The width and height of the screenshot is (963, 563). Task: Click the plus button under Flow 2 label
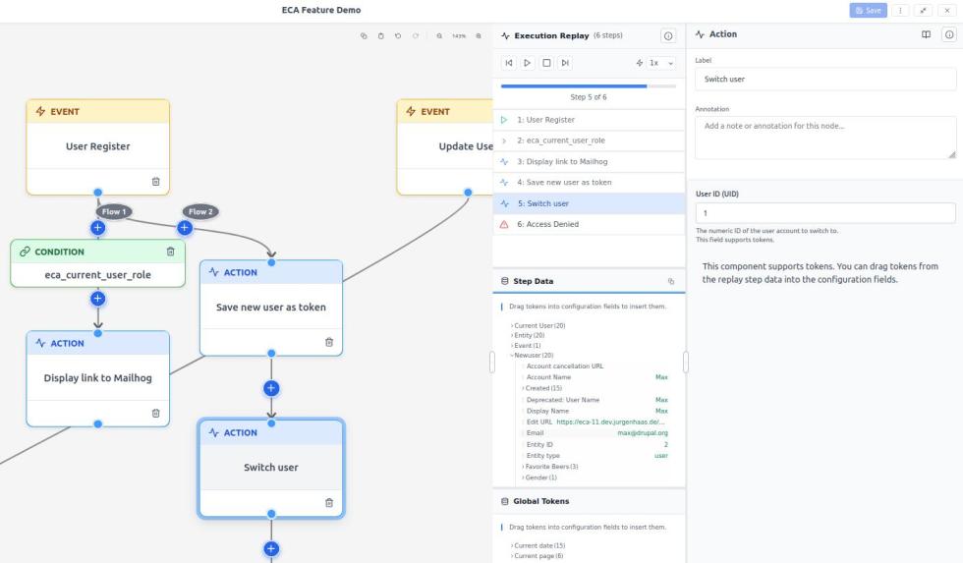pos(185,228)
